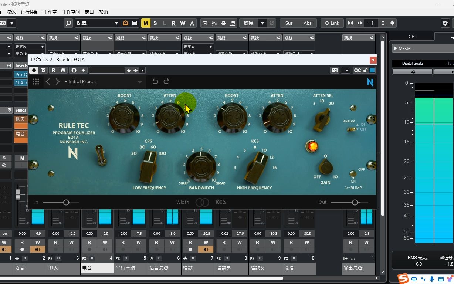Open the preset browser grid icon

(x=36, y=82)
